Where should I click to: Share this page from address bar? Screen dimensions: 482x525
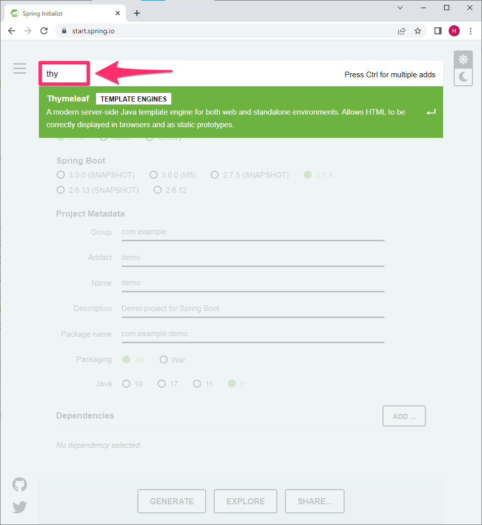pyautogui.click(x=402, y=31)
